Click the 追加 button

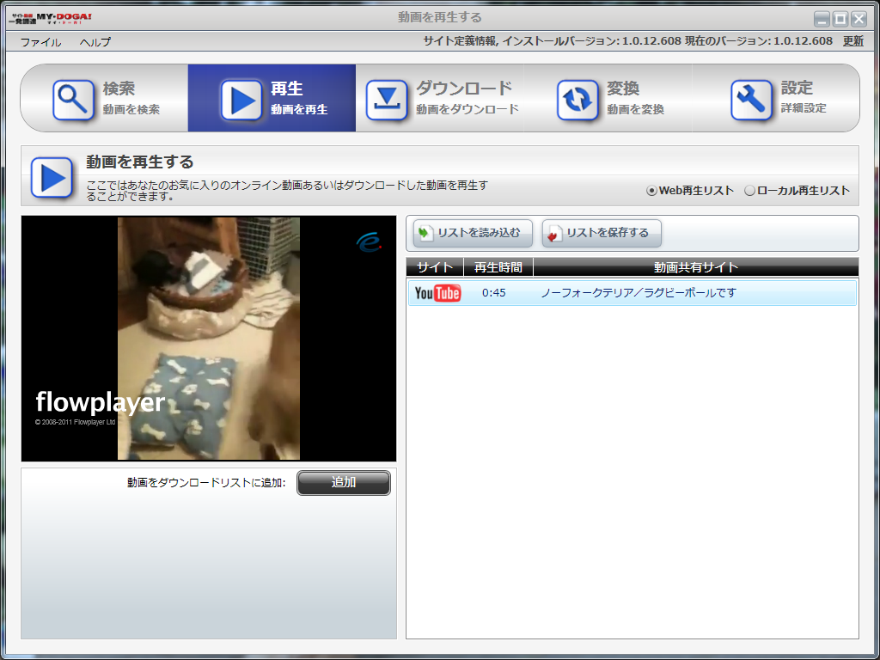[x=344, y=483]
